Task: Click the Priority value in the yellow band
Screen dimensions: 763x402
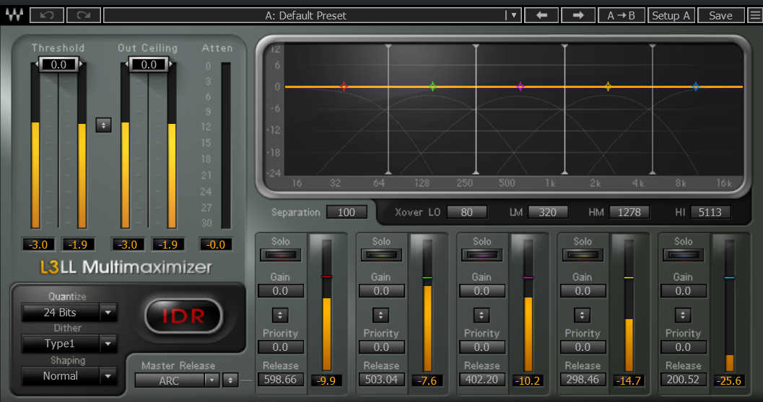Action: 583,347
